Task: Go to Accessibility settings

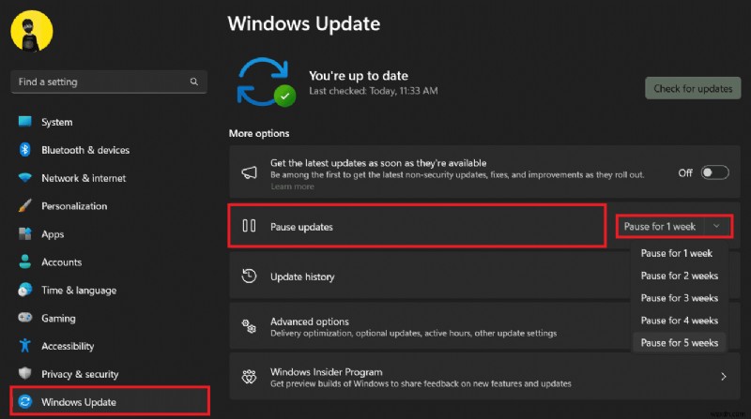Action: click(68, 346)
